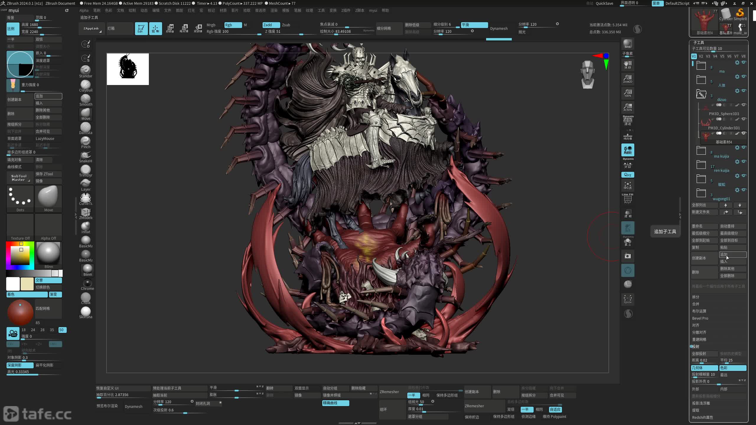
Task: Click the BPR render button
Action: click(x=628, y=44)
